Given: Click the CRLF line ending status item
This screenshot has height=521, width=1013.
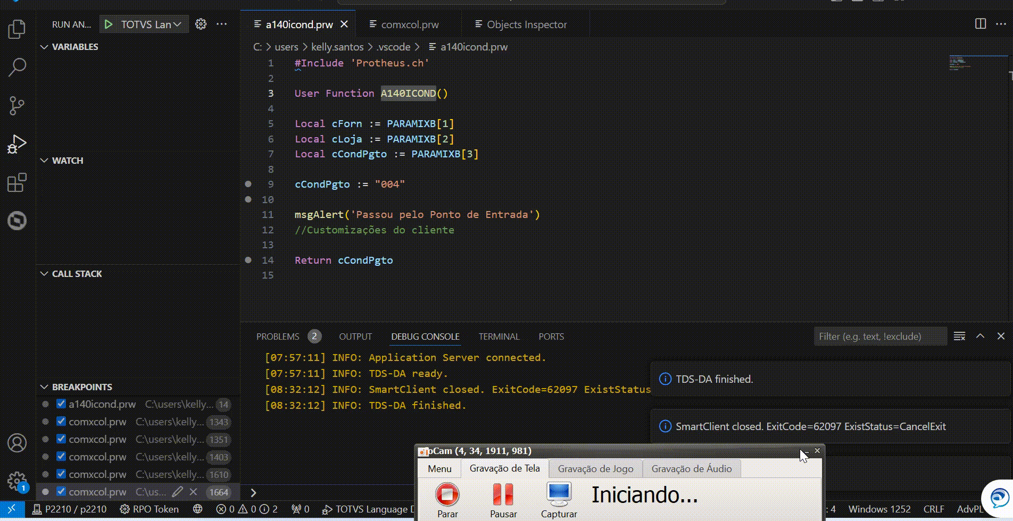Looking at the screenshot, I should pyautogui.click(x=934, y=509).
